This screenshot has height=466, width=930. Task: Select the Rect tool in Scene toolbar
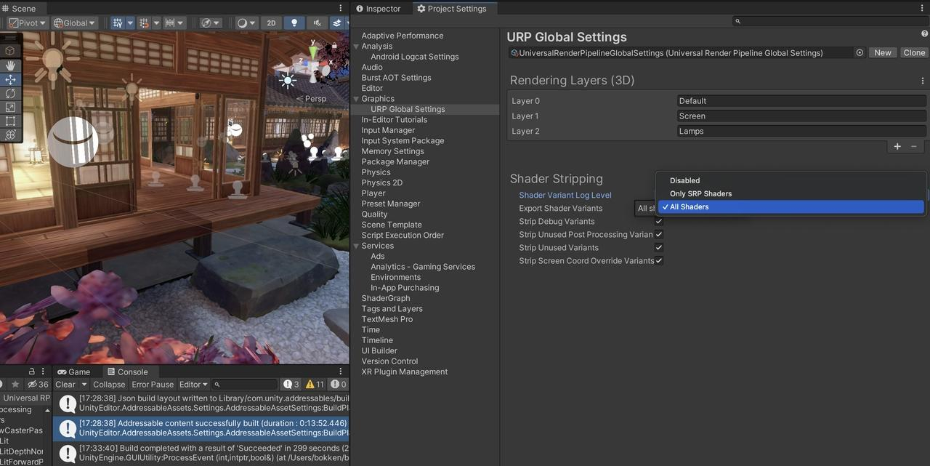(x=10, y=121)
